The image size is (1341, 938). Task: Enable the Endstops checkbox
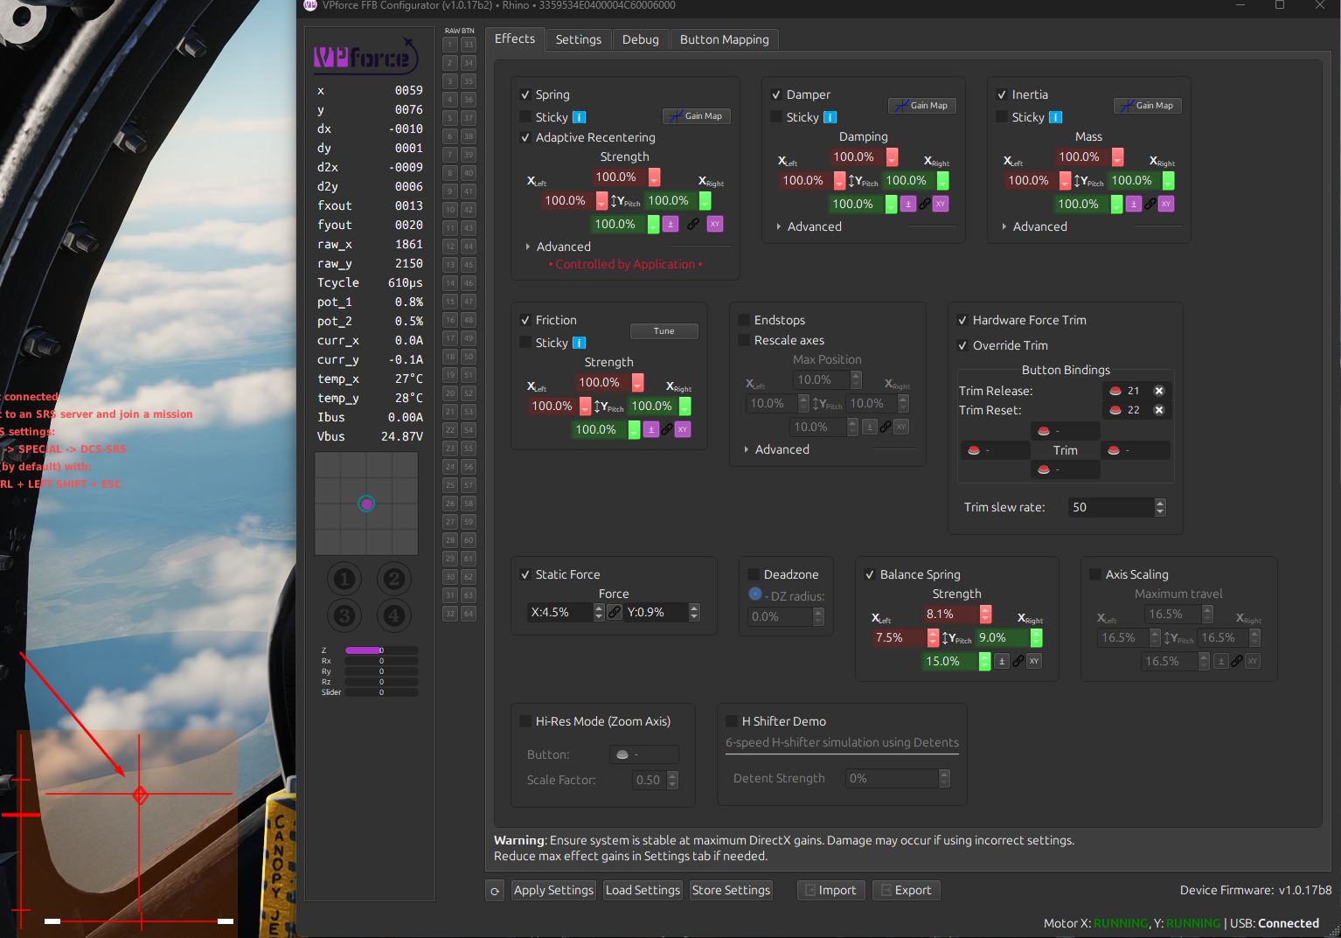pos(744,320)
